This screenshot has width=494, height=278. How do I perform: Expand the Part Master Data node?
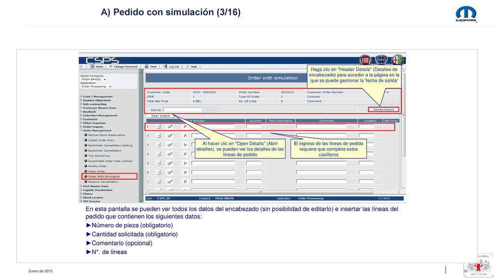(x=81, y=186)
